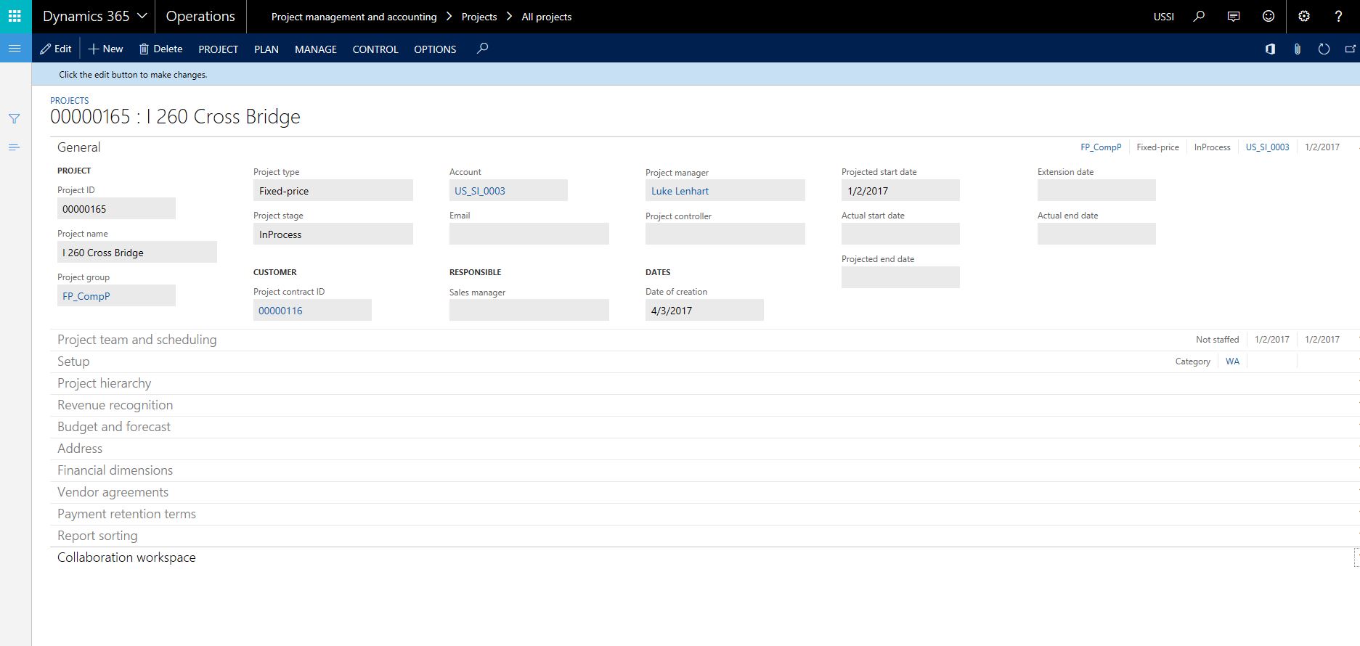Open the Office integration icon
Screen dimensions: 1360x646
[x=1270, y=49]
